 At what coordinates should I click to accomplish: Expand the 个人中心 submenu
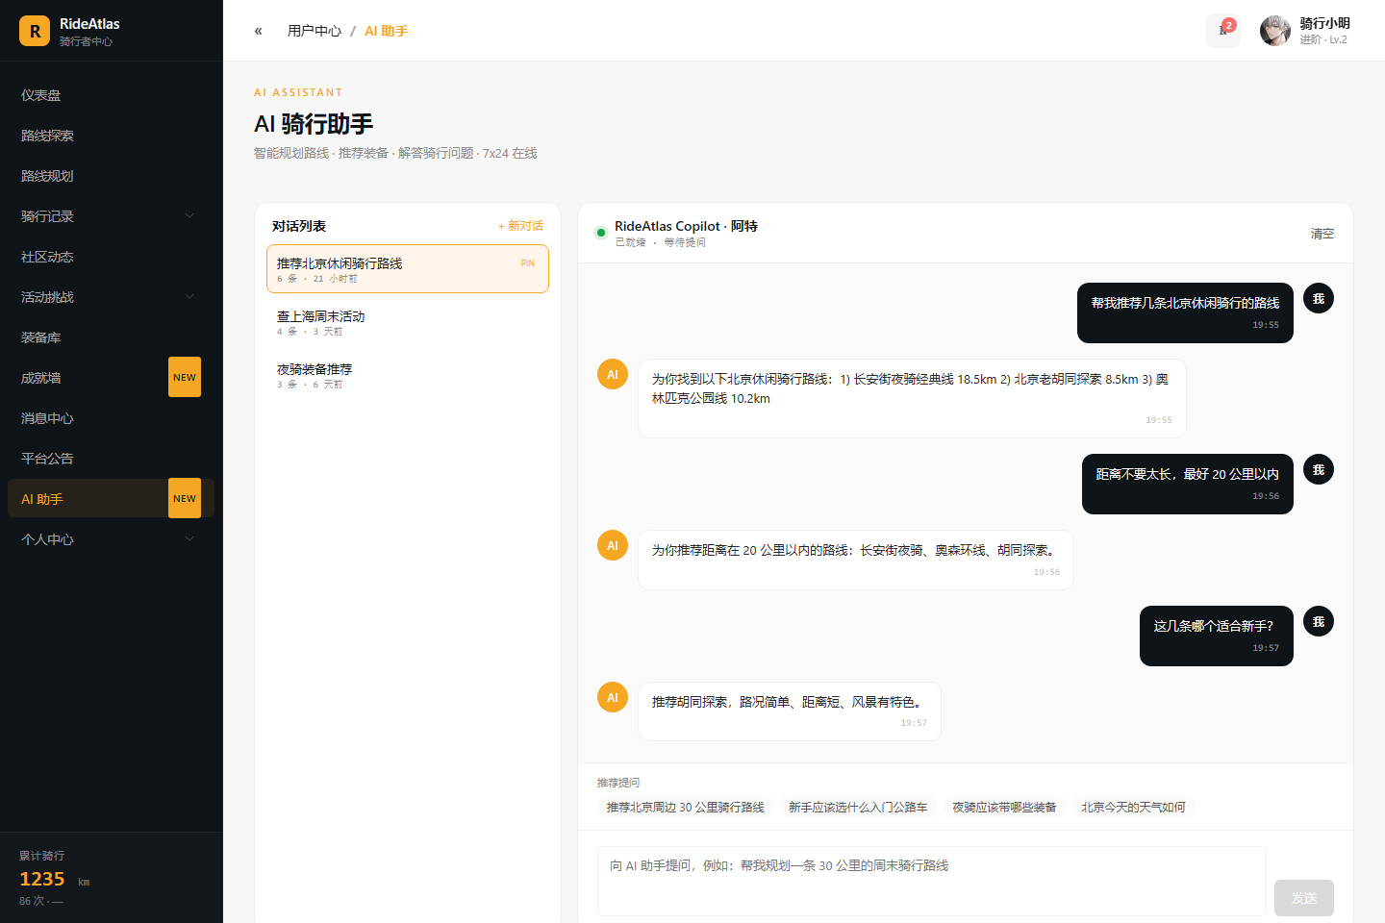tap(189, 539)
